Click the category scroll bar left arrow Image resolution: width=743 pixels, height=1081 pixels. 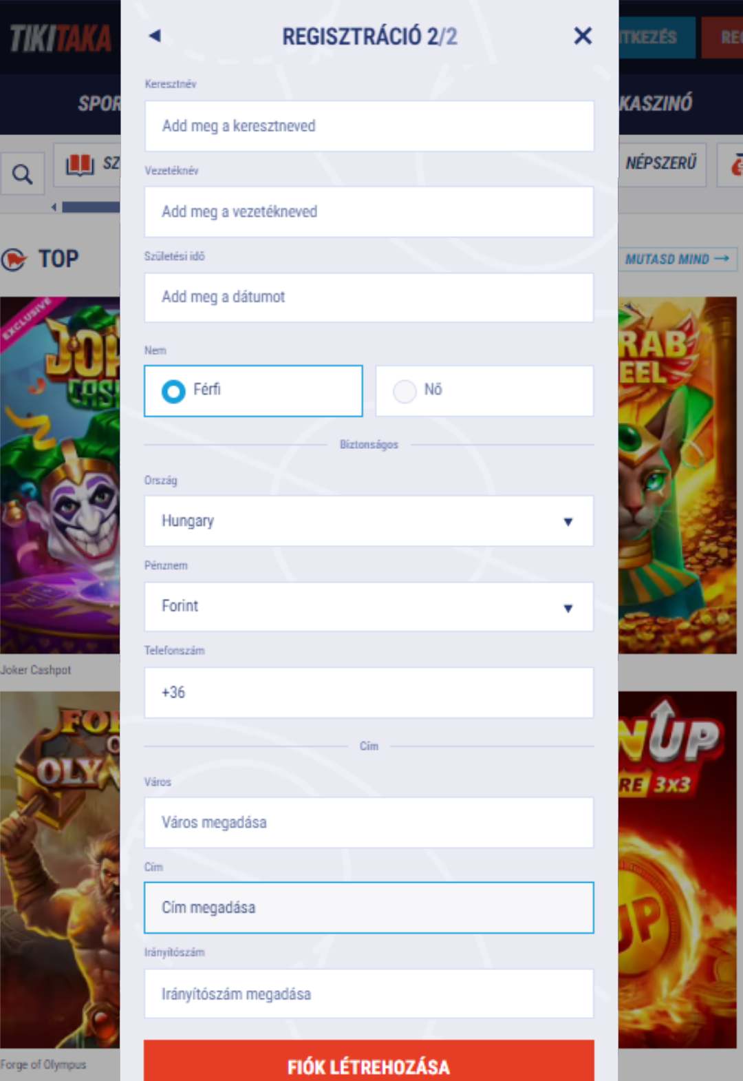coord(54,207)
